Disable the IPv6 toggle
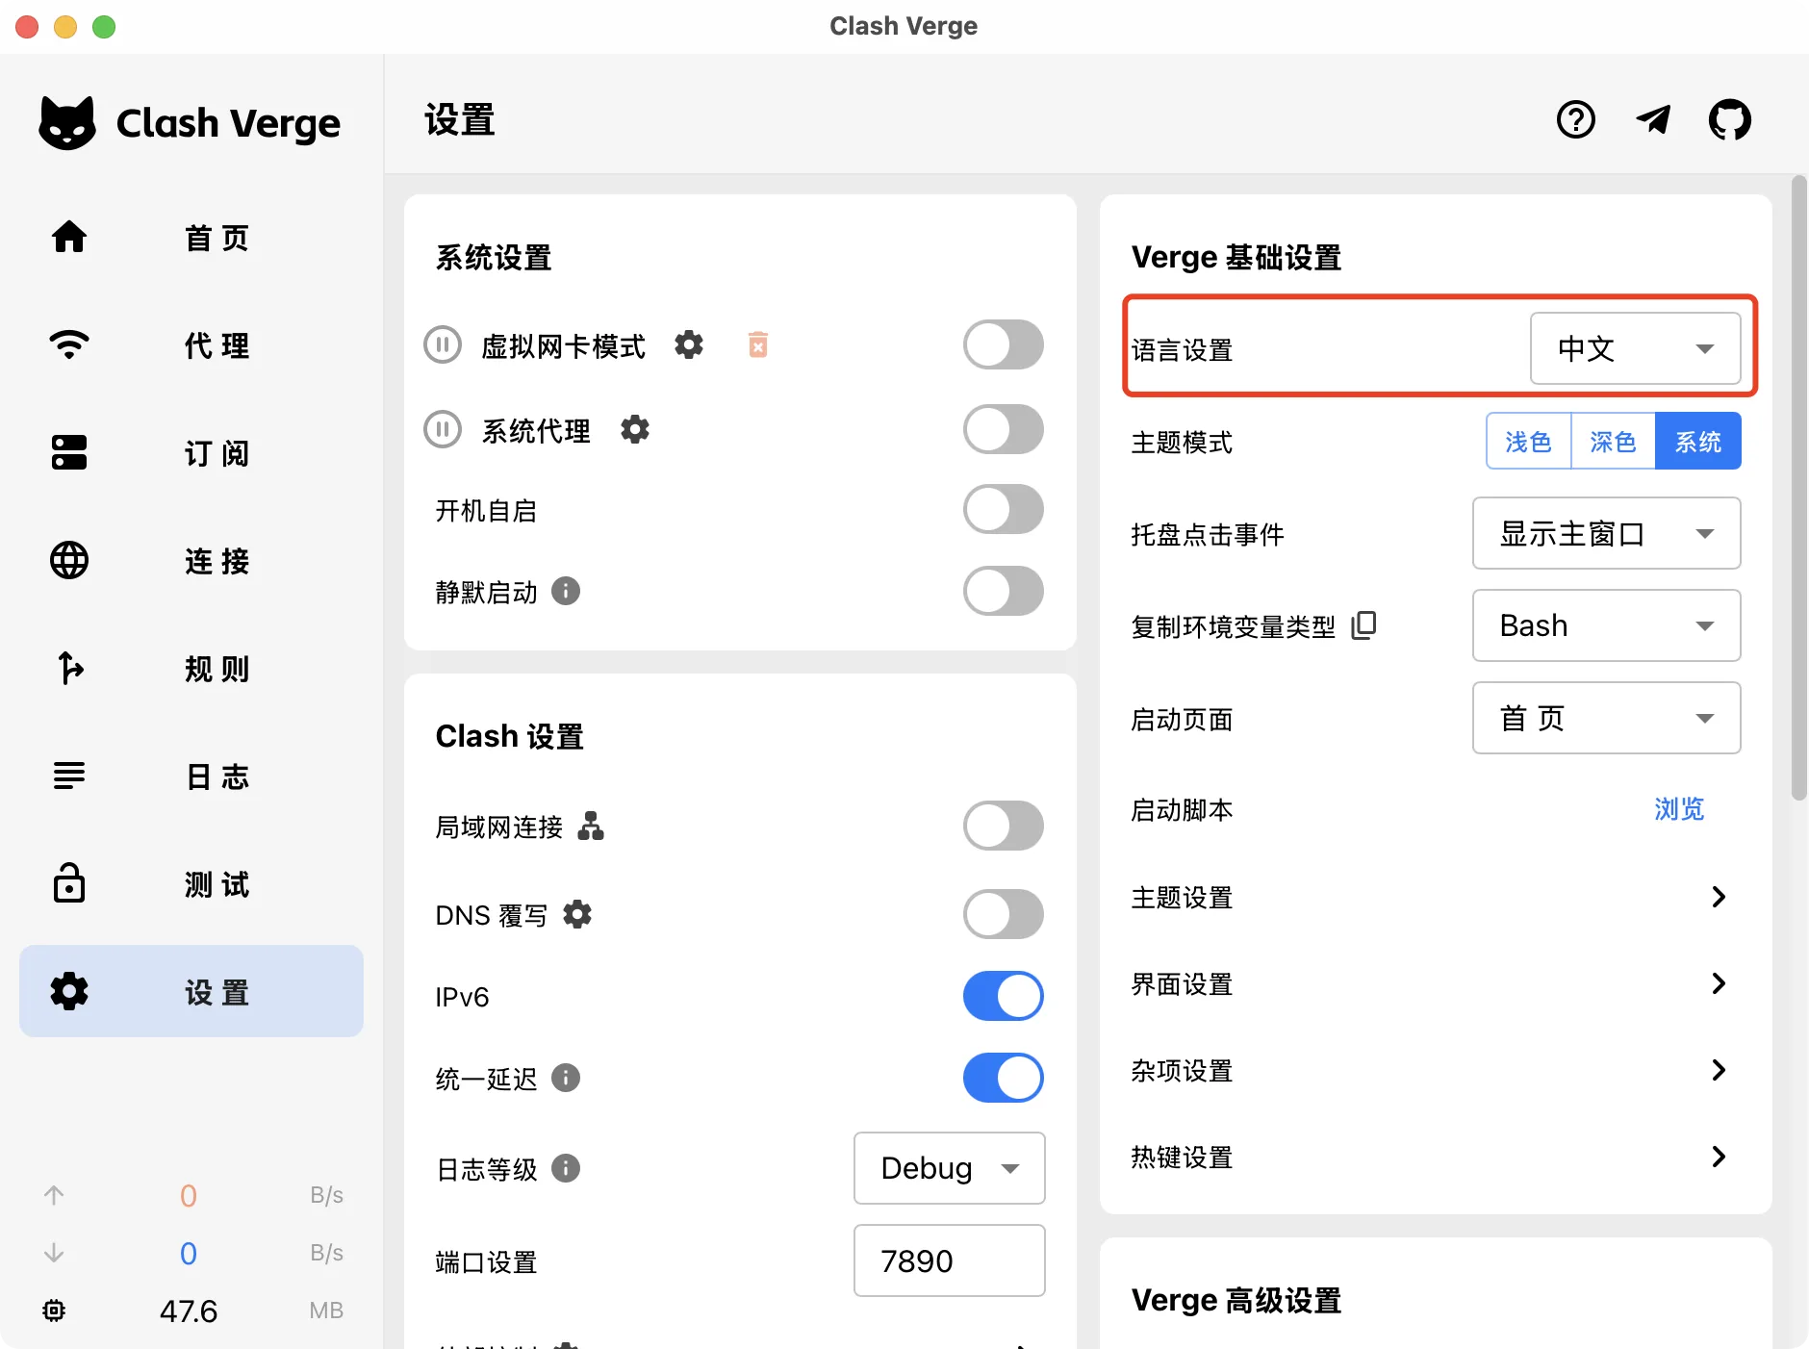The width and height of the screenshot is (1809, 1349). [1003, 997]
